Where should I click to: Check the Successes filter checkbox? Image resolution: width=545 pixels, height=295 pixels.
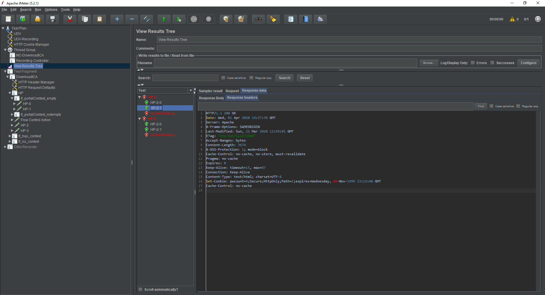492,63
